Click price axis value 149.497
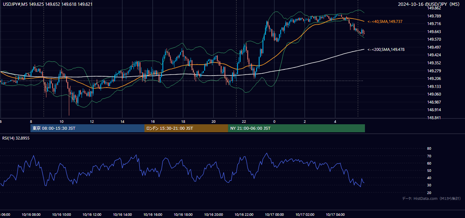Image resolution: width=465 pixels, height=218 pixels. tap(434, 47)
